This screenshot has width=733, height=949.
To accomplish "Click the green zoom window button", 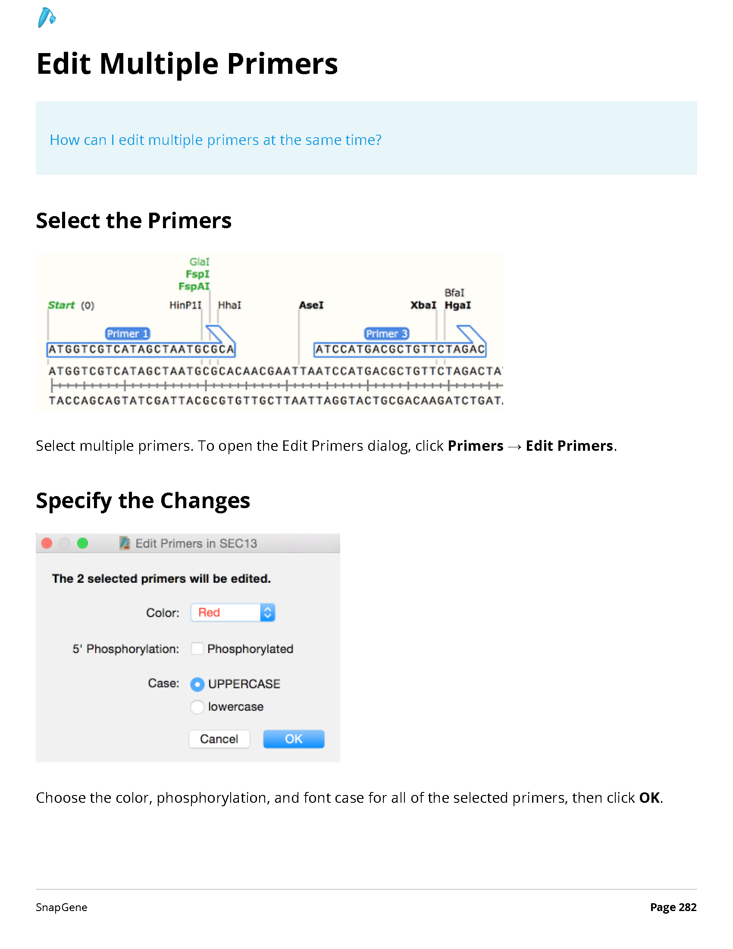I will (82, 543).
